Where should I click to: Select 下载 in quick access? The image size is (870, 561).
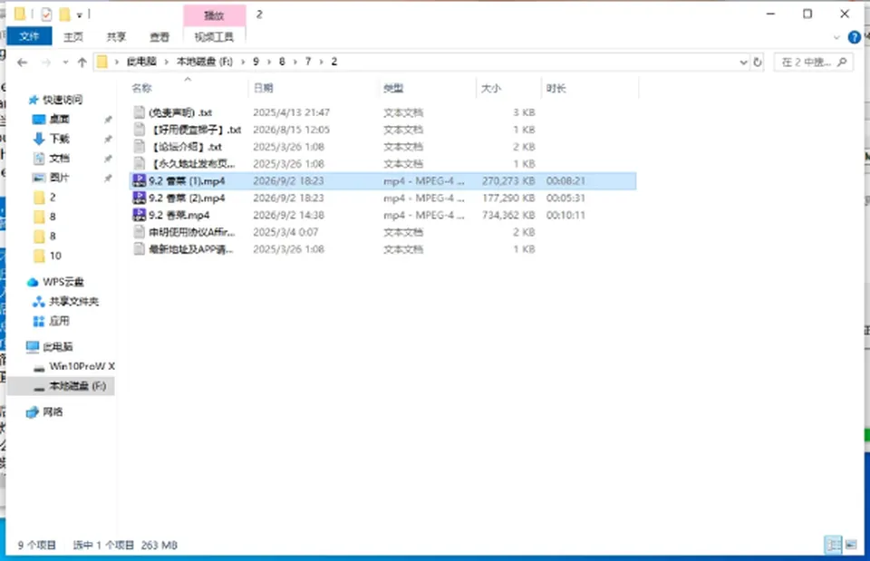60,138
